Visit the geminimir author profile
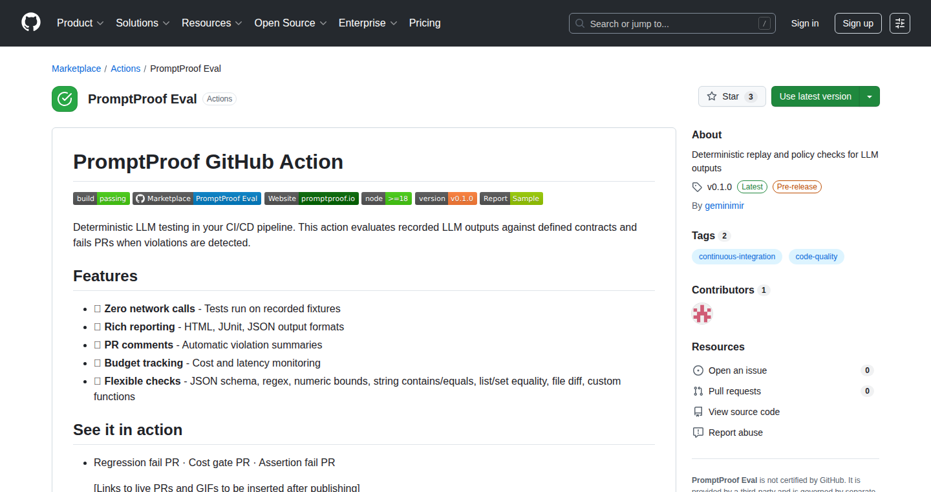Viewport: 931px width, 492px height. point(724,206)
